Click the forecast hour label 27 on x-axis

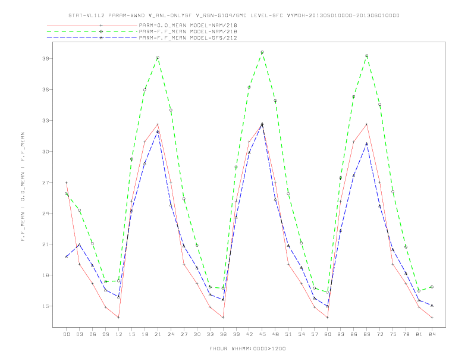(x=184, y=334)
